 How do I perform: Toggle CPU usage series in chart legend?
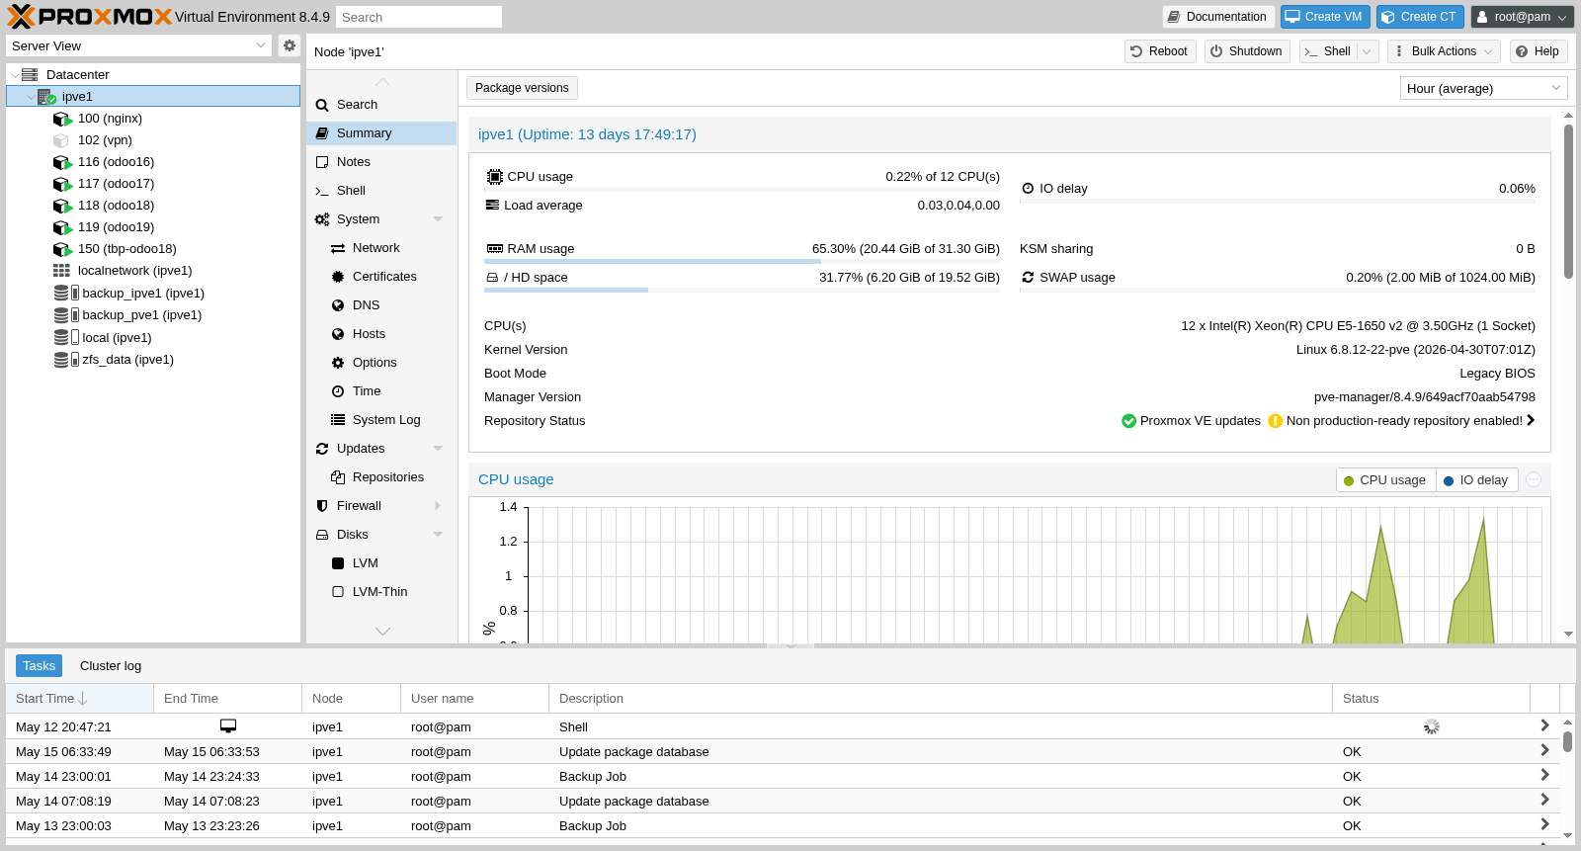pos(1385,480)
